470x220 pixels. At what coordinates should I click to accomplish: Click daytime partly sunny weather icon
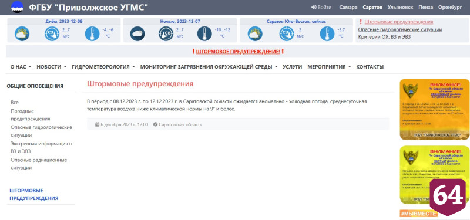22,33
